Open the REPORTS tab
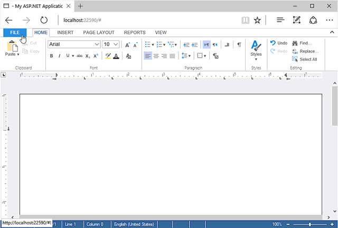This screenshot has width=338, height=228. (x=135, y=33)
